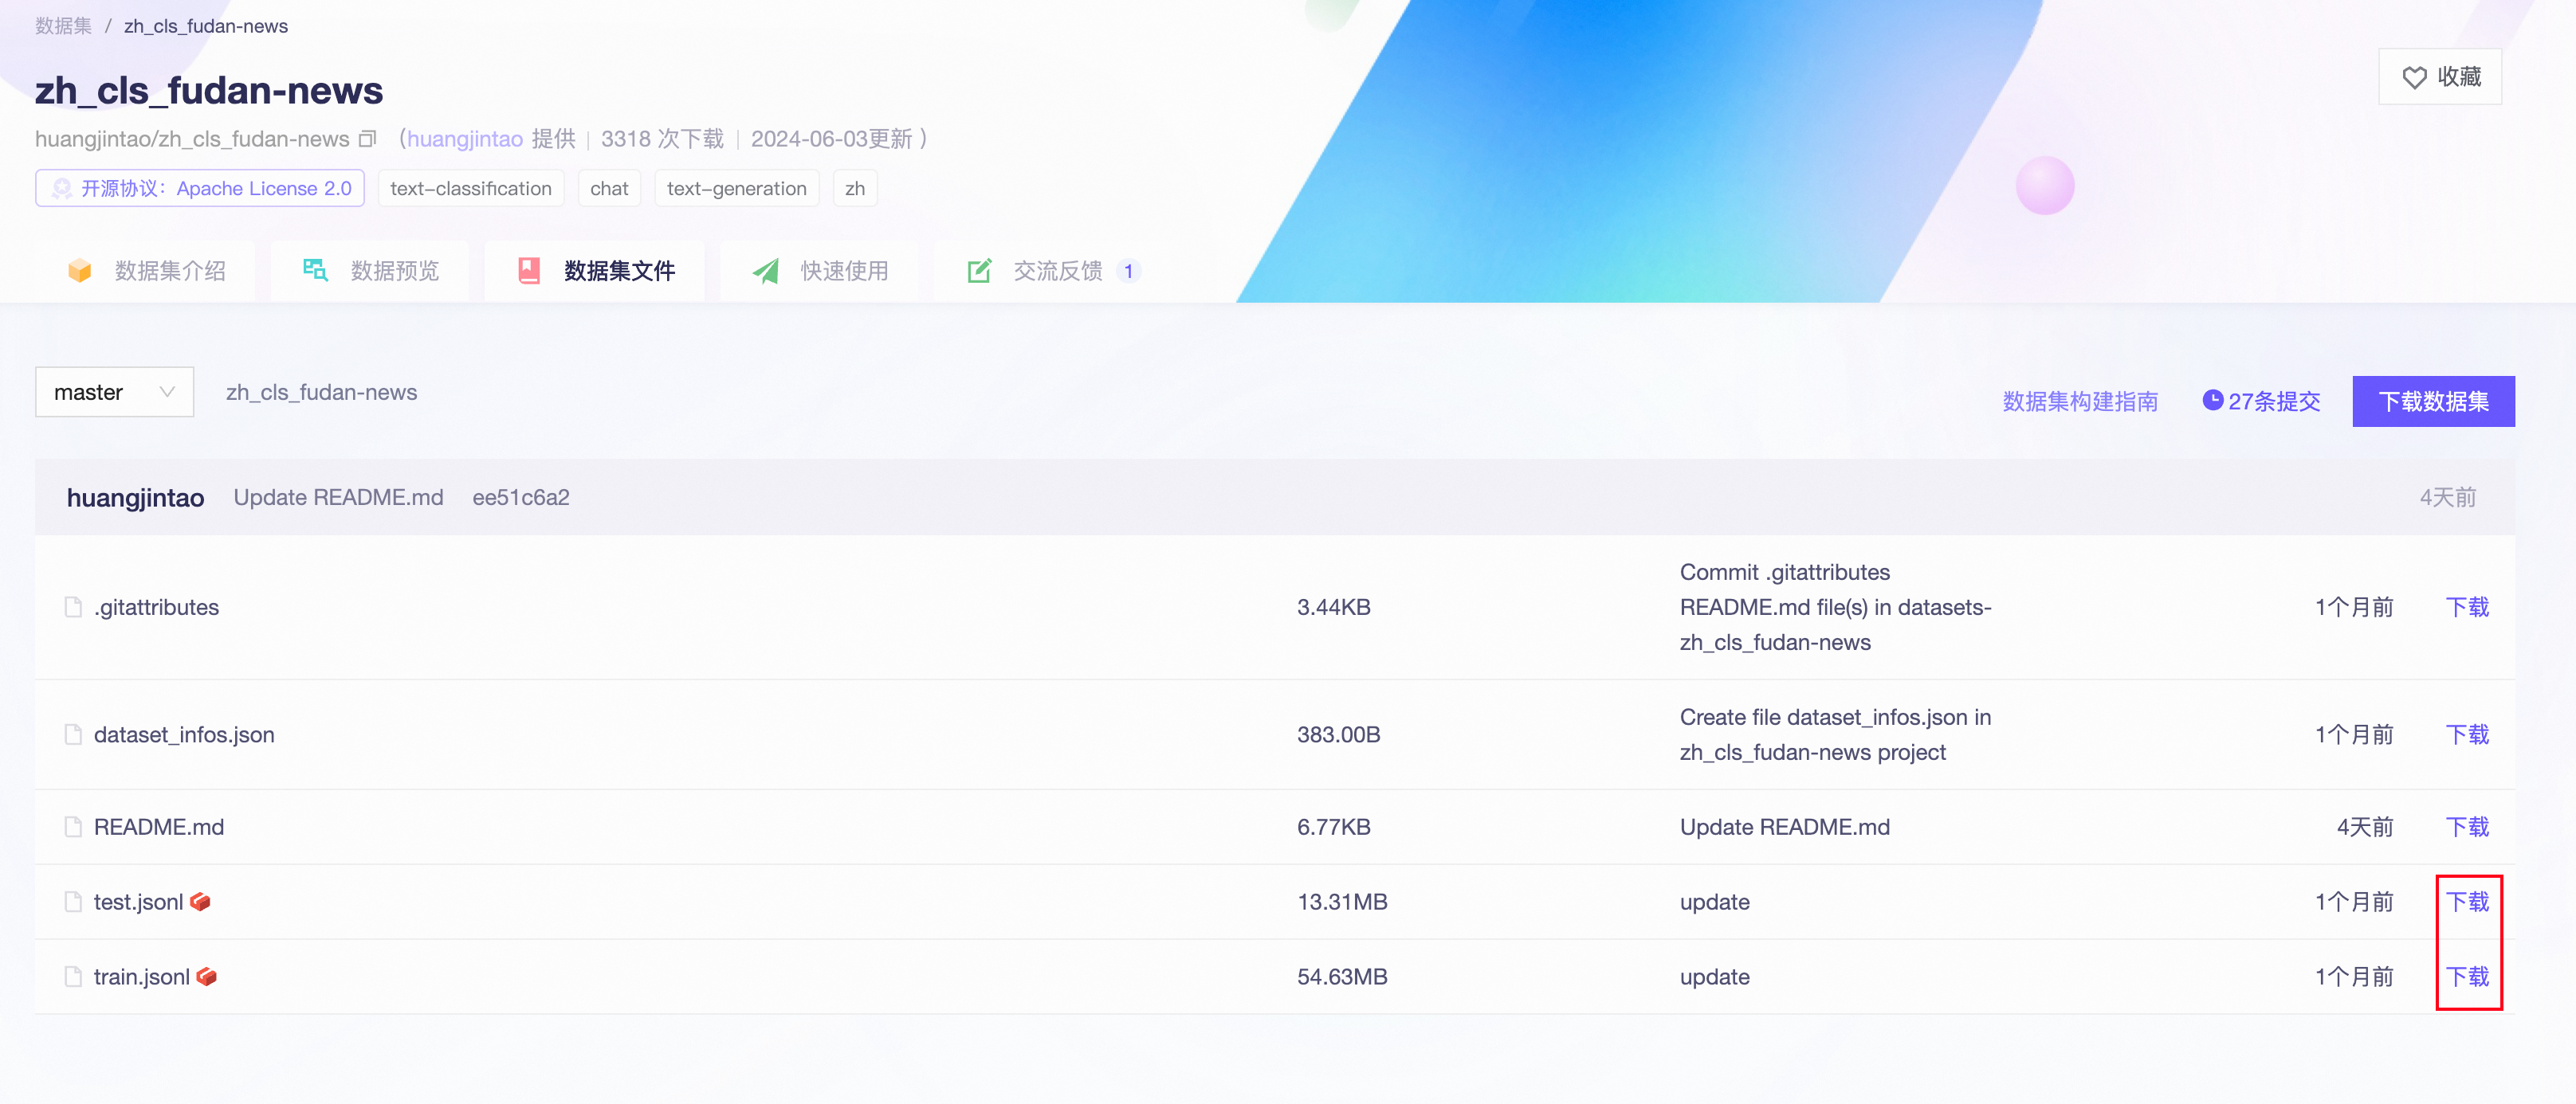Screen dimensions: 2576x1104
Task: Open the master branch dropdown
Action: 114,392
